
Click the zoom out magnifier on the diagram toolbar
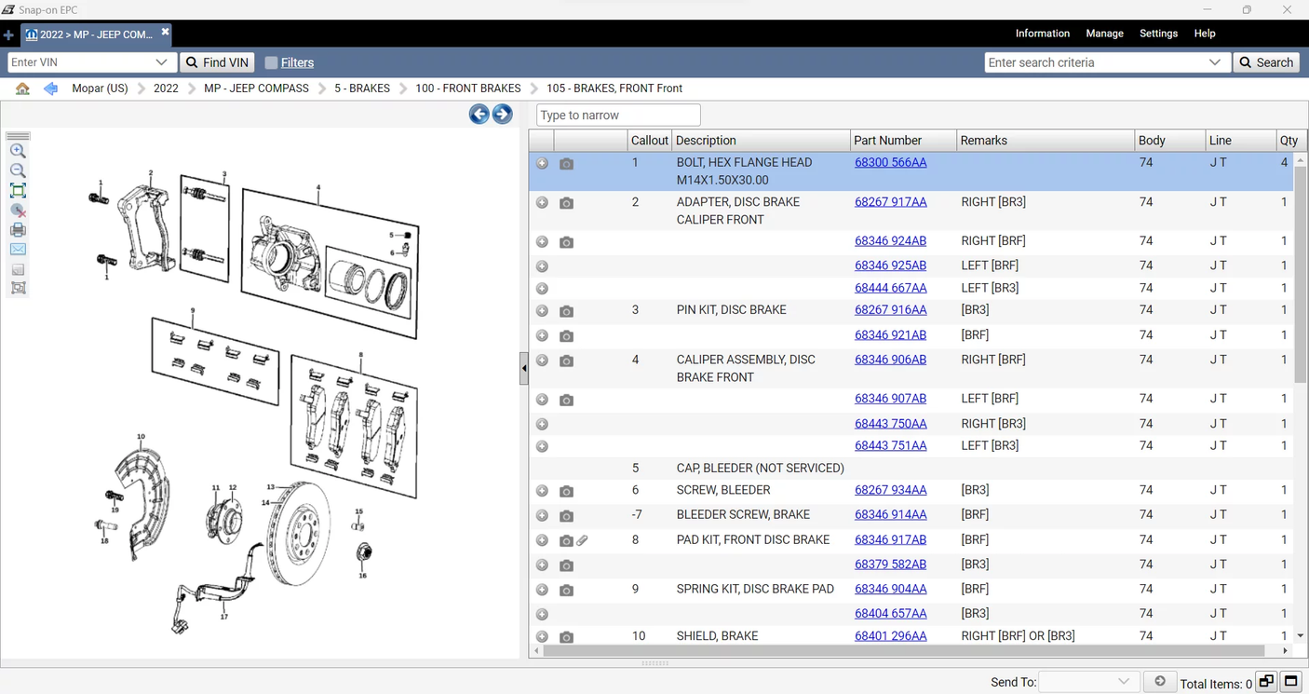18,170
